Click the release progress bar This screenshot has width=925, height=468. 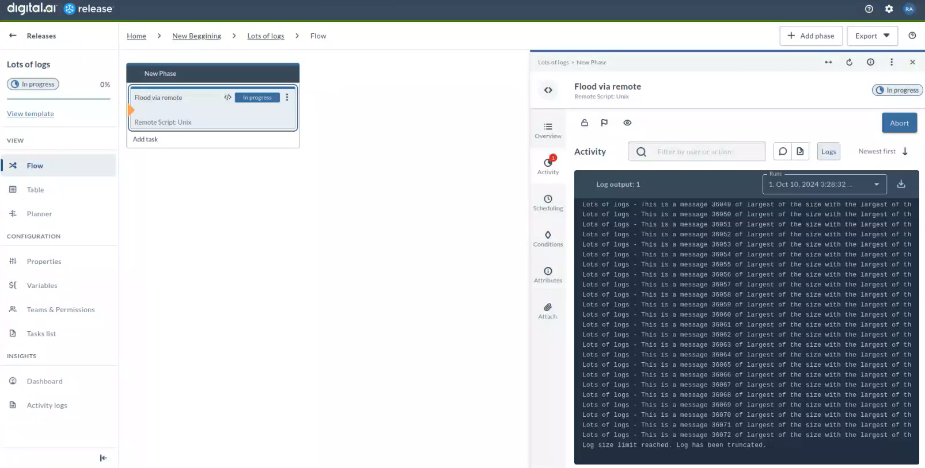(x=58, y=99)
